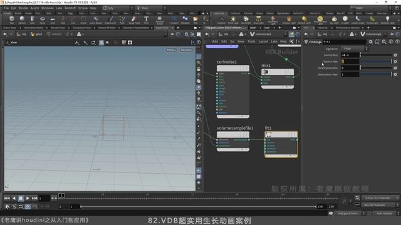This screenshot has height=225, width=401.
Task: Adjust the Source Max slider
Action: [376, 61]
